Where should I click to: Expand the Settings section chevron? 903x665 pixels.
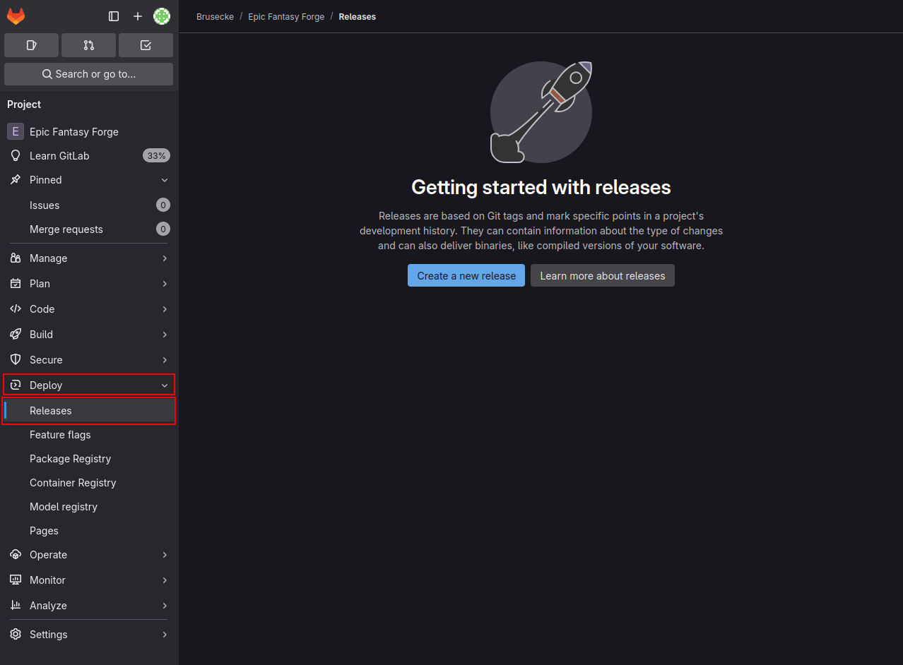tap(165, 635)
